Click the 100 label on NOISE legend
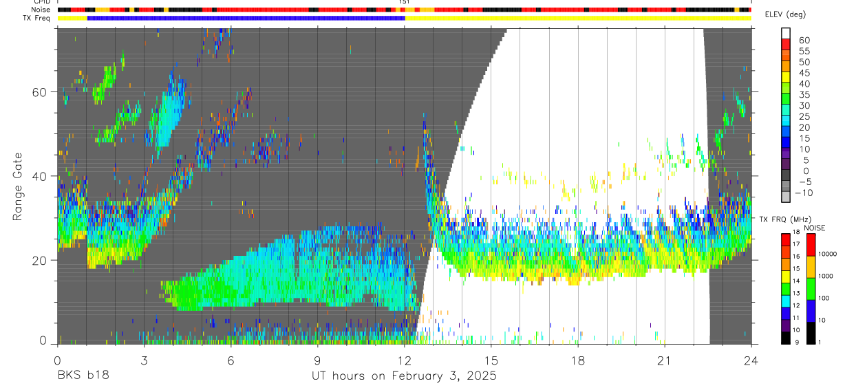The image size is (845, 390). [x=824, y=298]
